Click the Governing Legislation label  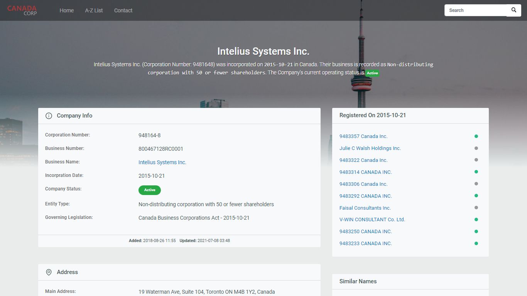69,217
